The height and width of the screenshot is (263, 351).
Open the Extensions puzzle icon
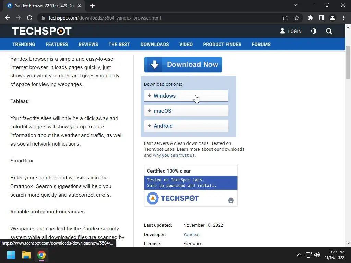pos(310,18)
